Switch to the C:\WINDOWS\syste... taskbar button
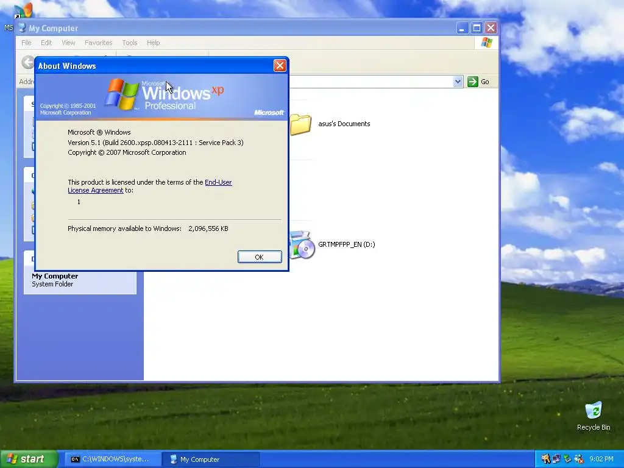Image resolution: width=624 pixels, height=468 pixels. point(113,459)
